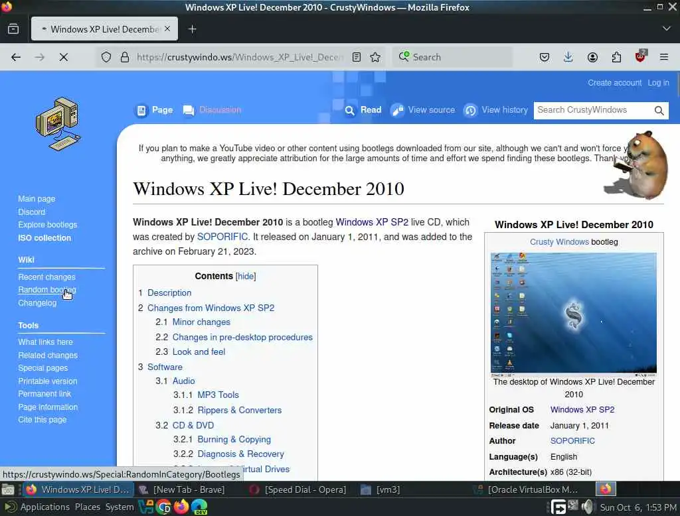Click the Crusty Windows infobox link
The width and height of the screenshot is (680, 516).
559,242
